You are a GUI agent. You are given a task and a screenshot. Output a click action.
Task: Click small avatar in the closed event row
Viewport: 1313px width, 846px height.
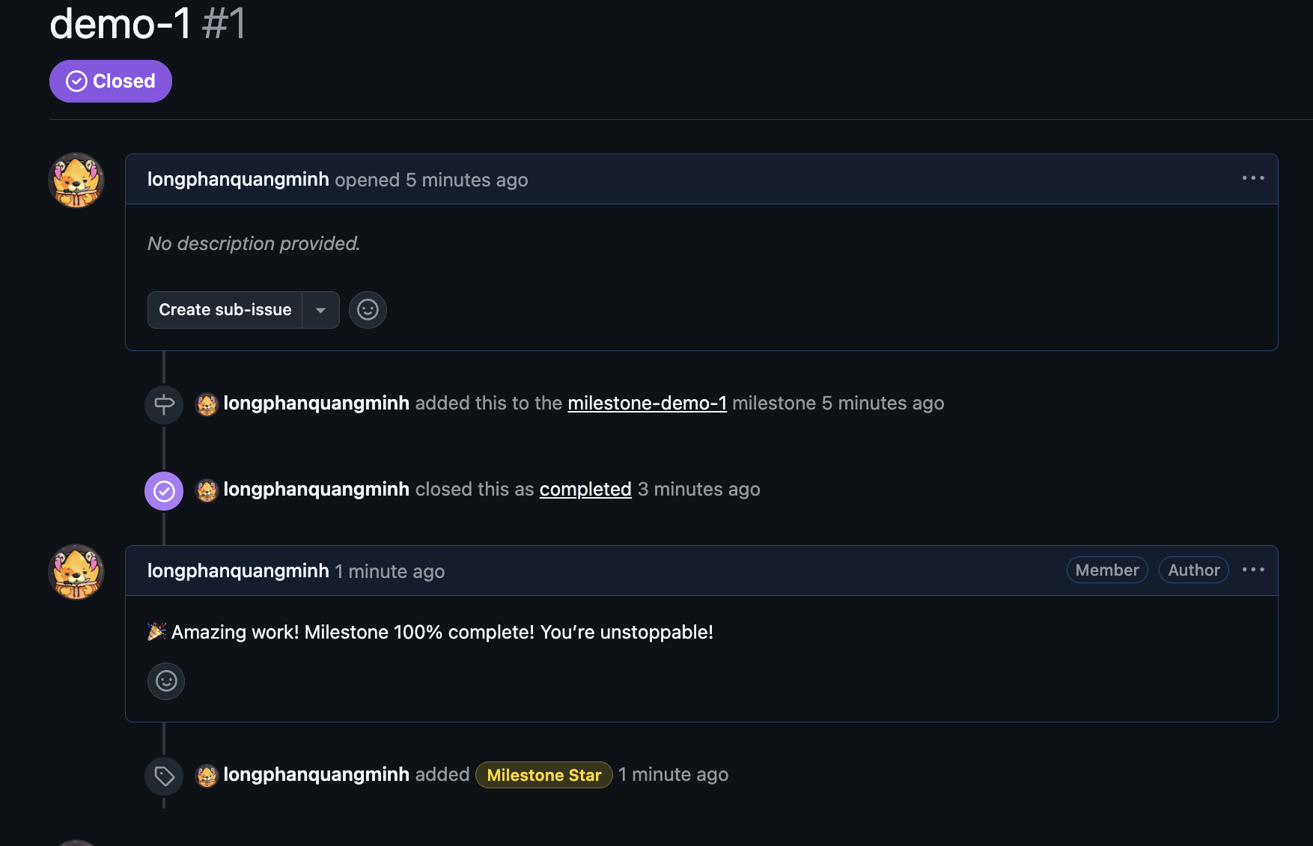coord(207,490)
